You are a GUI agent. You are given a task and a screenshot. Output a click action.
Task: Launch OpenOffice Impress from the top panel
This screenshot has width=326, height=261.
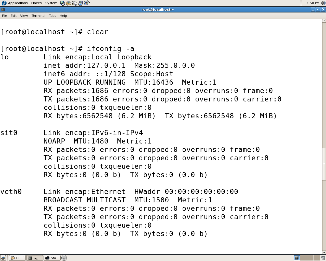[80, 3]
